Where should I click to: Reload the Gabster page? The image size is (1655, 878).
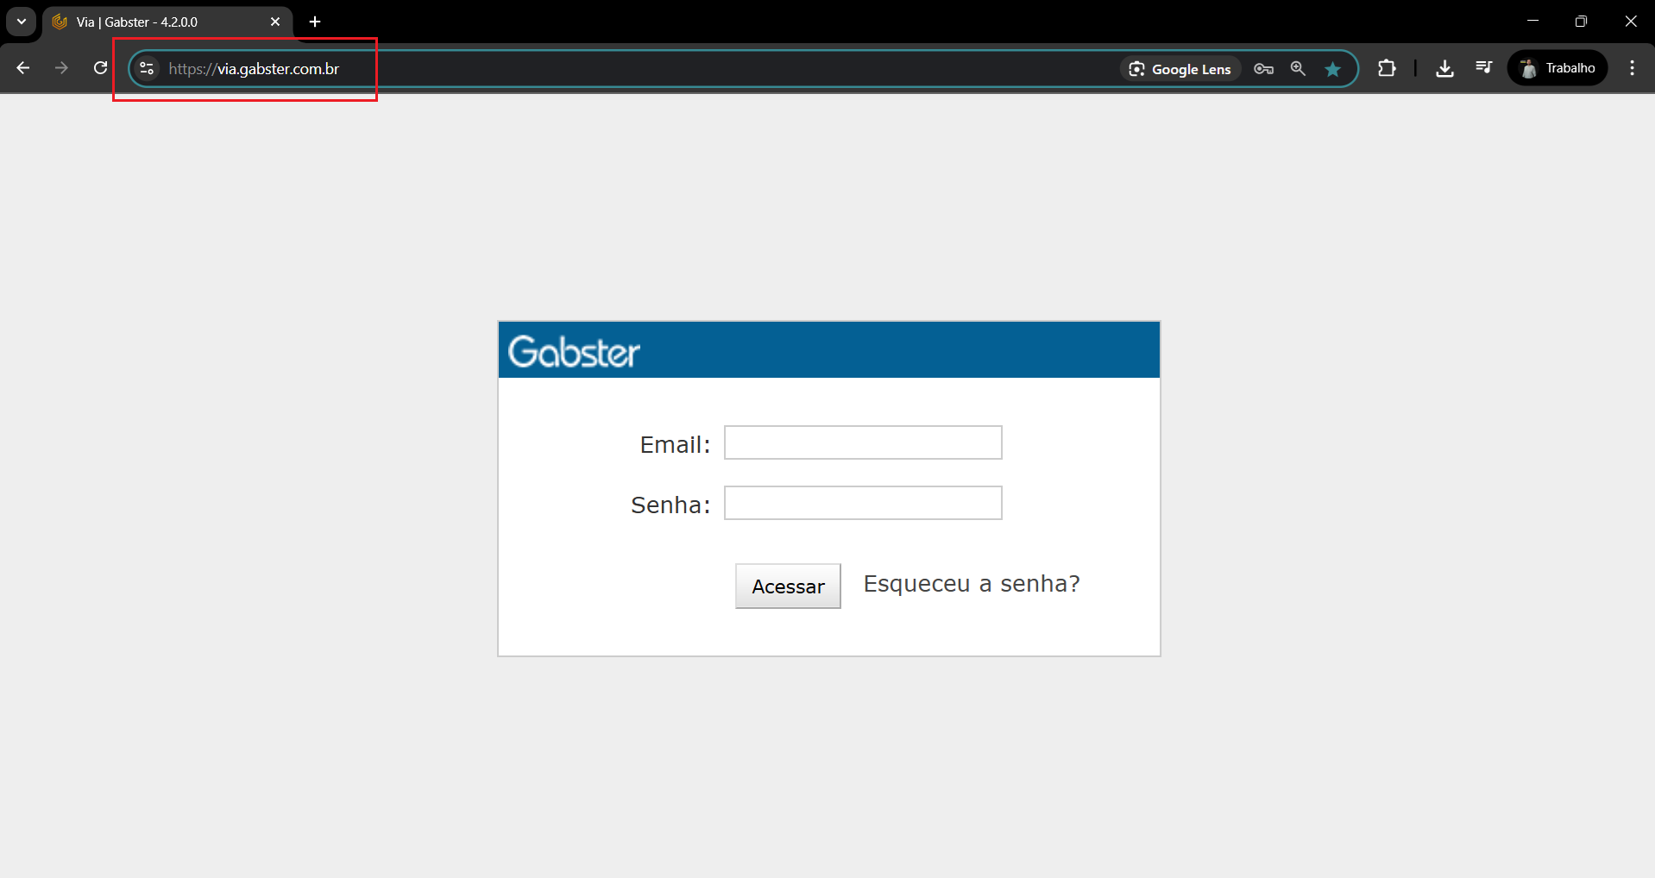click(x=100, y=68)
